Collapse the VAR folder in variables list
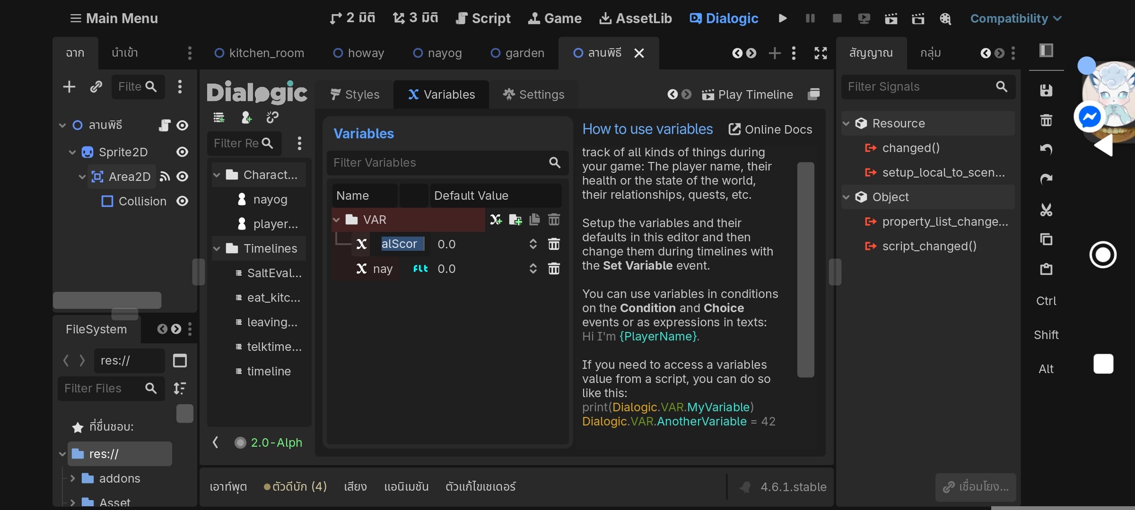Screen dimensions: 1135x510 [337, 220]
